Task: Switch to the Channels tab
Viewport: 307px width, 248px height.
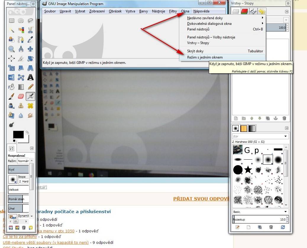Action: 244,12
